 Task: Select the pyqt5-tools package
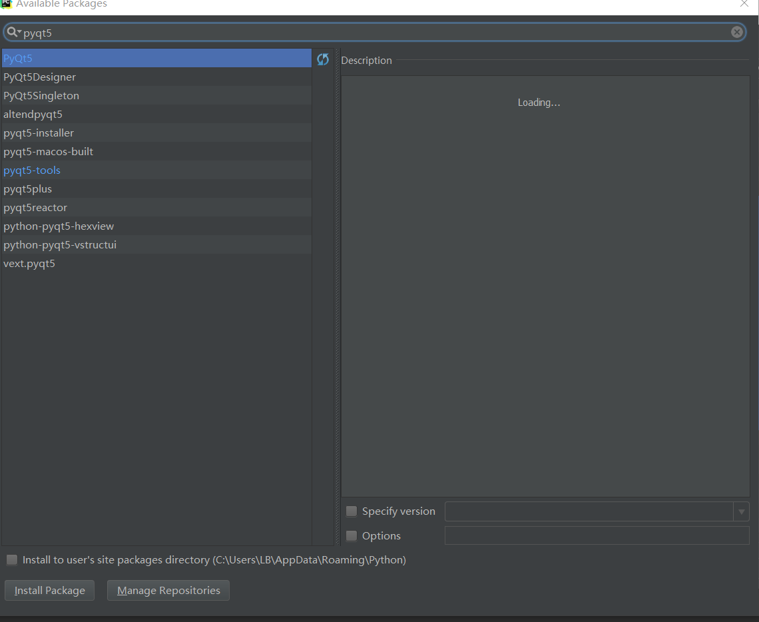[x=32, y=170]
